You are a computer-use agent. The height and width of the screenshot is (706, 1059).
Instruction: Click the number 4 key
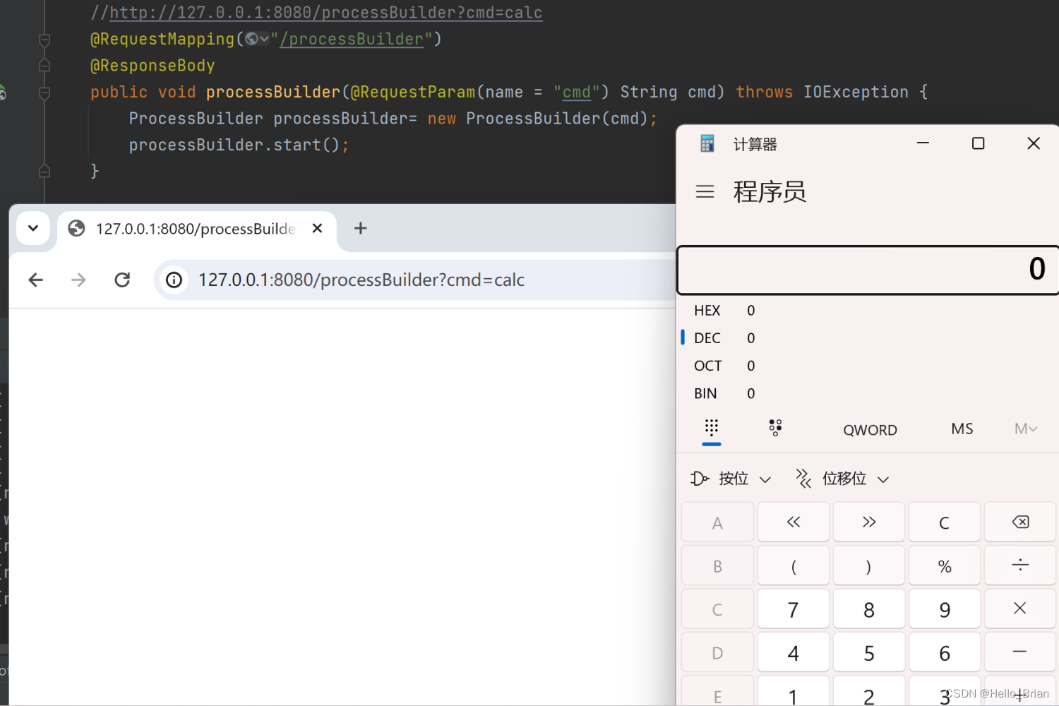(x=793, y=652)
